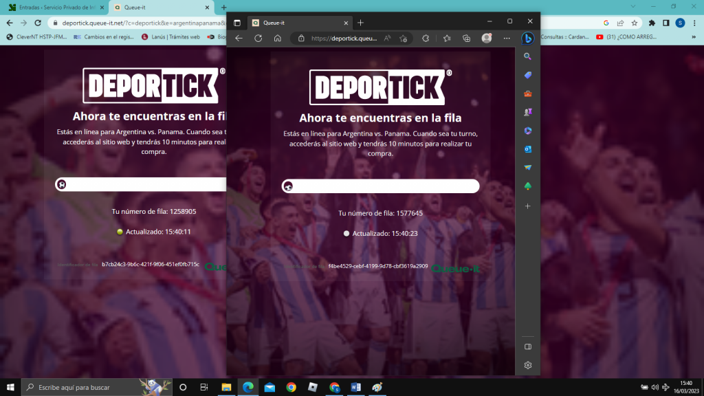Open the YouTube ¿COMO ARREG bookmark
Screen dimensions: 704x396
626,37
